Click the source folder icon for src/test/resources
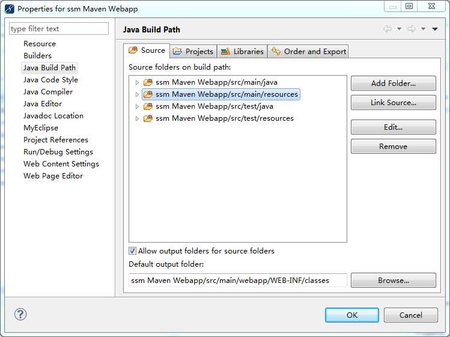Screen dimensions: 450x337 click(x=148, y=118)
